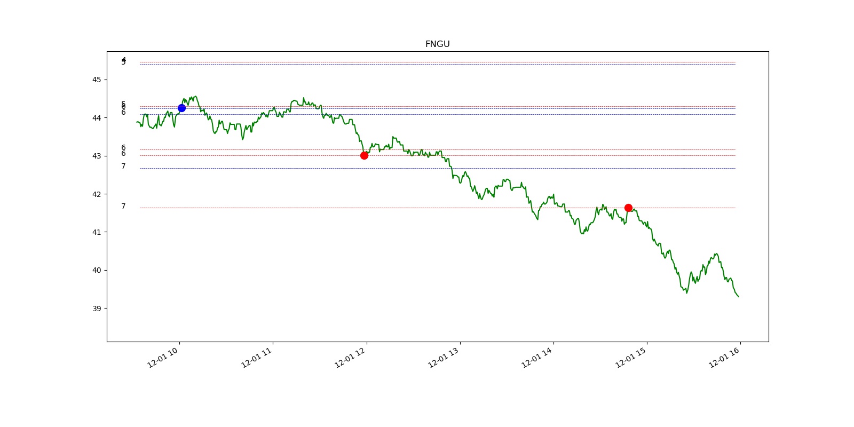Click x-axis label 12-01 12
This screenshot has width=854, height=427.
coord(350,358)
